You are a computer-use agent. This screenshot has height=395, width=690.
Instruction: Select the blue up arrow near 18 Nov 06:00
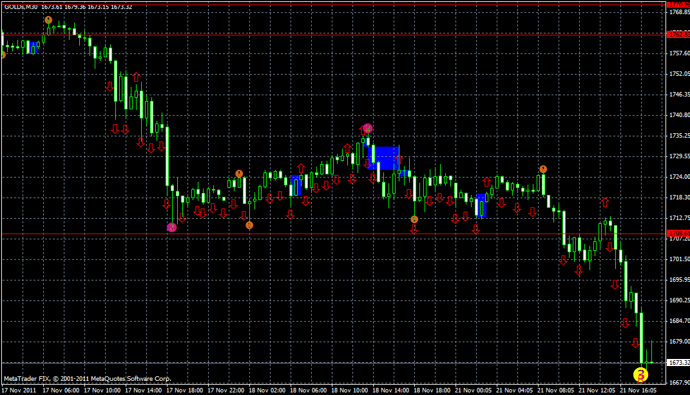[296, 185]
